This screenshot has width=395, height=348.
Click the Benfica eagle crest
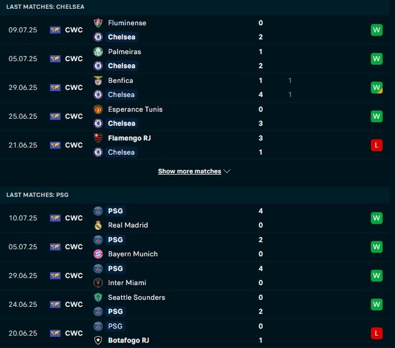98,81
